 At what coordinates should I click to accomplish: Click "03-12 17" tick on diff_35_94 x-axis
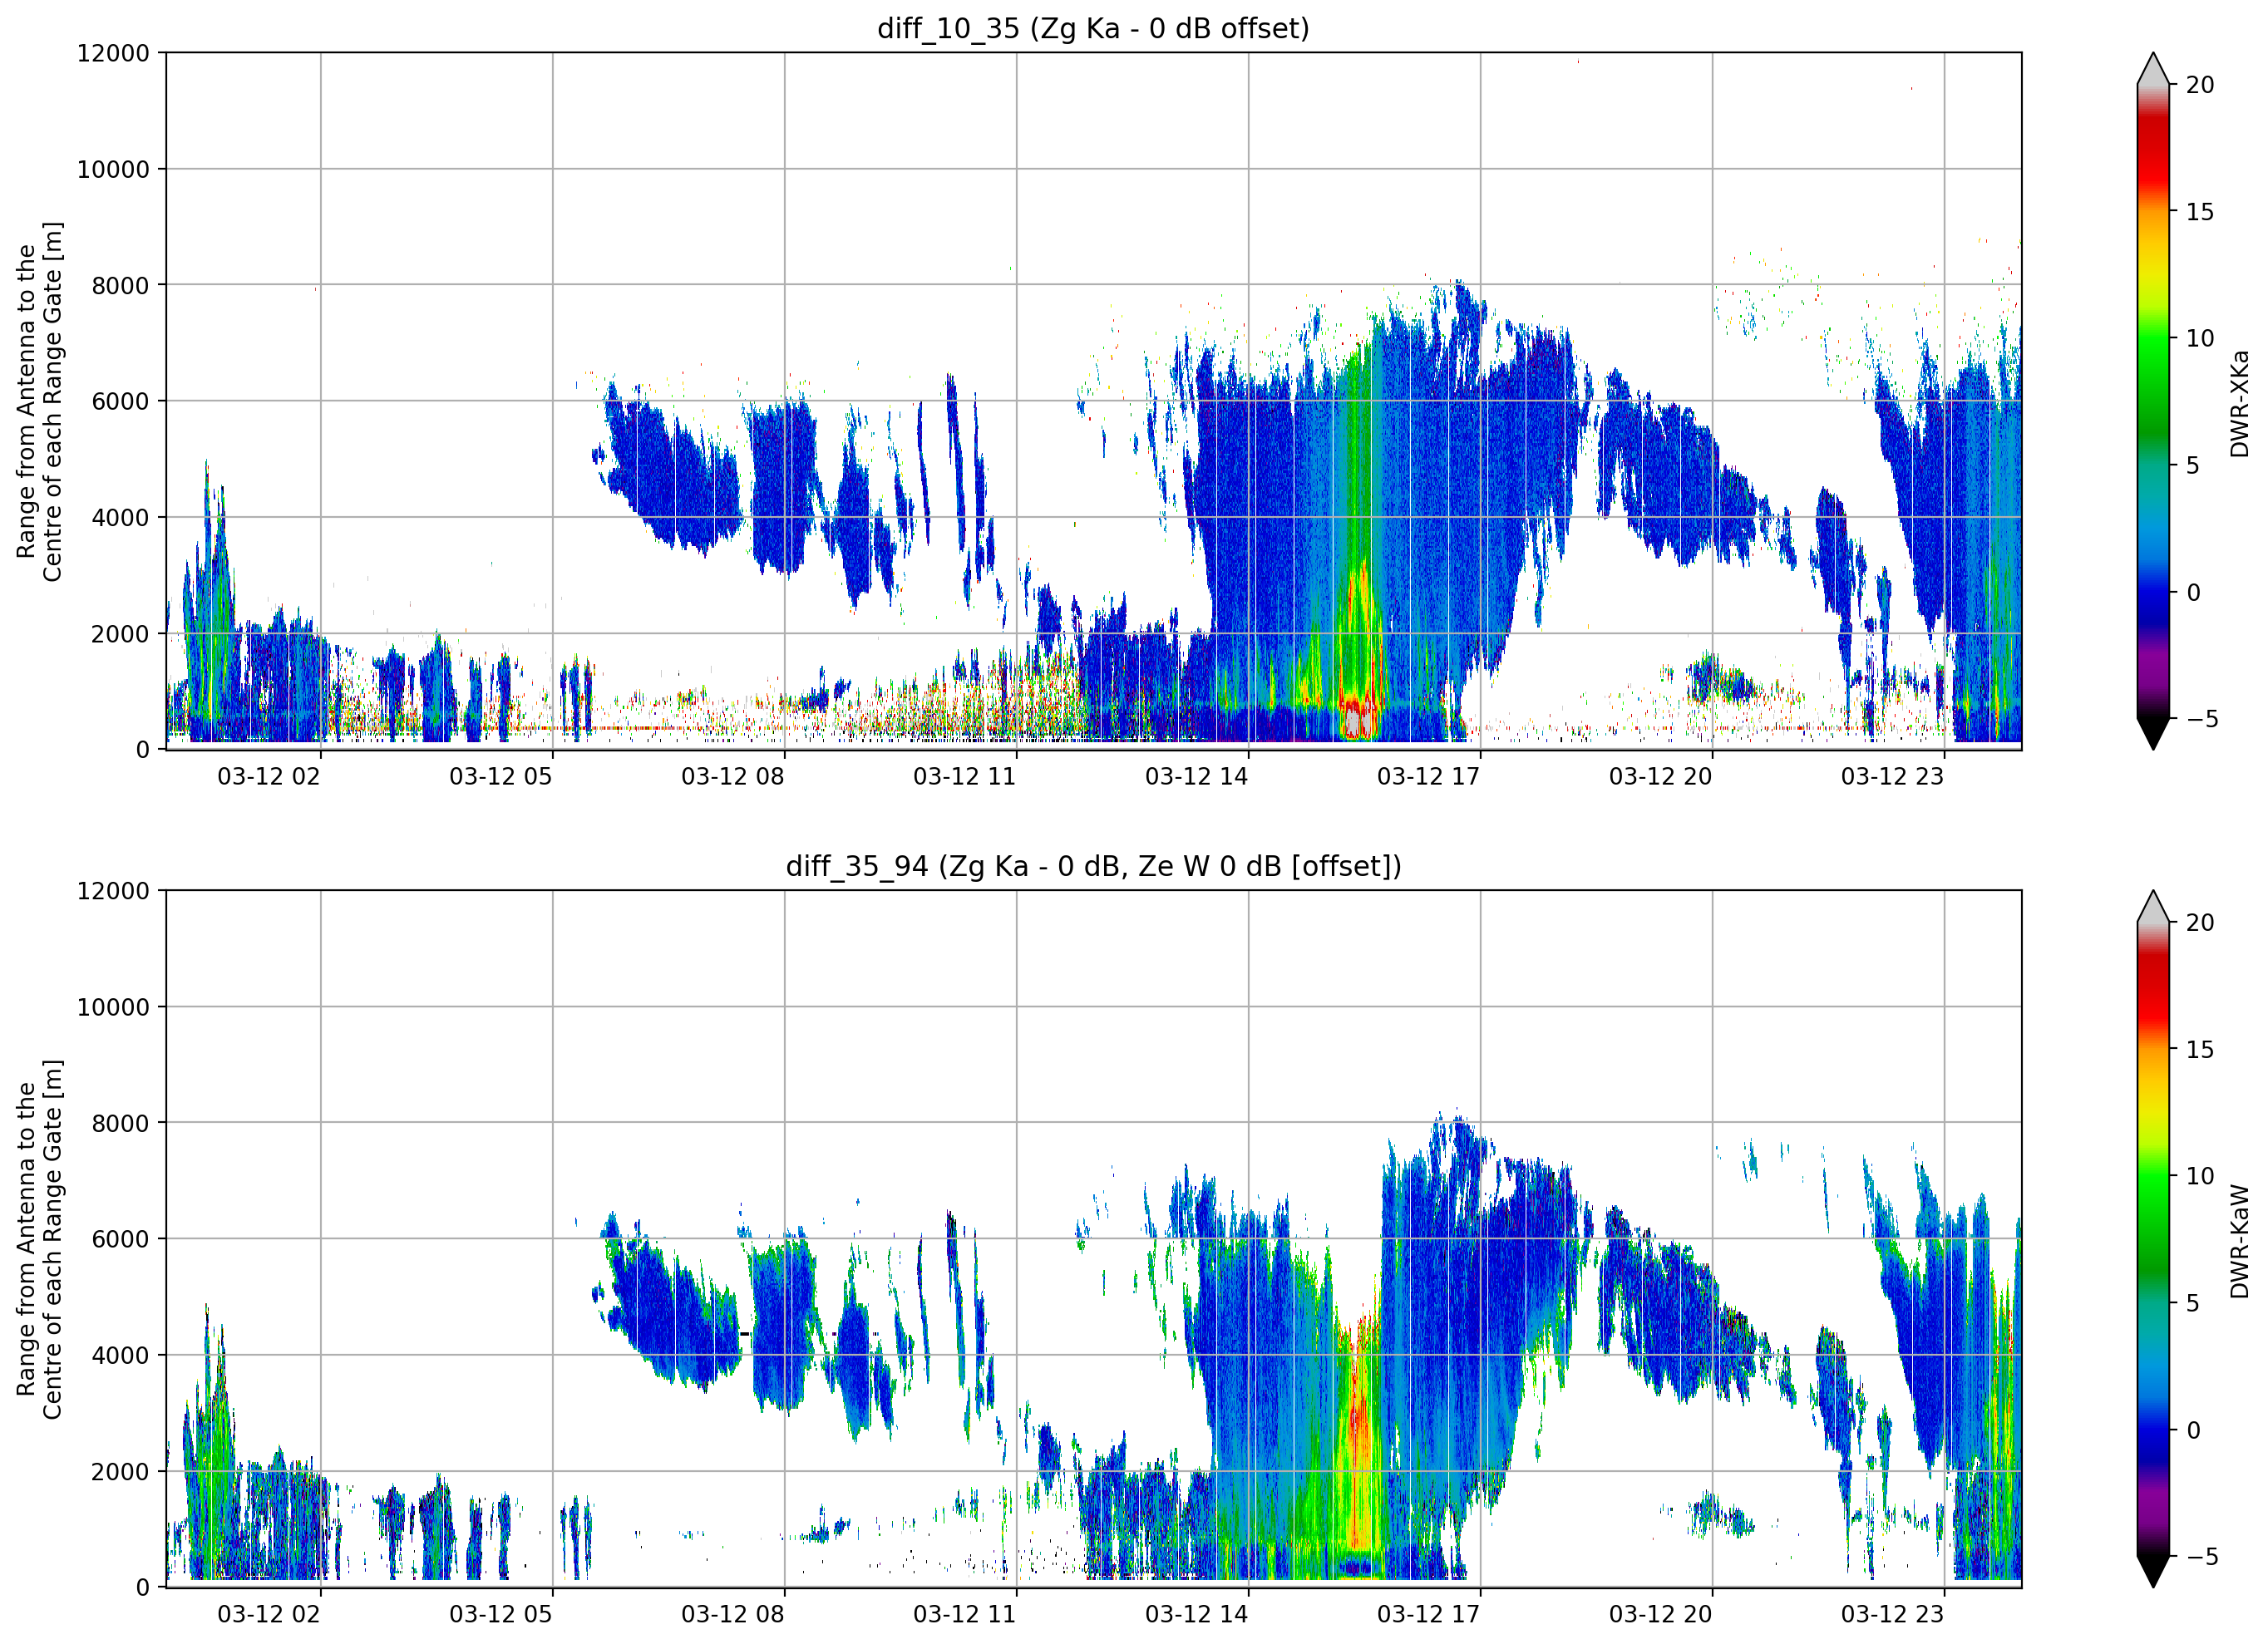click(x=1429, y=1614)
